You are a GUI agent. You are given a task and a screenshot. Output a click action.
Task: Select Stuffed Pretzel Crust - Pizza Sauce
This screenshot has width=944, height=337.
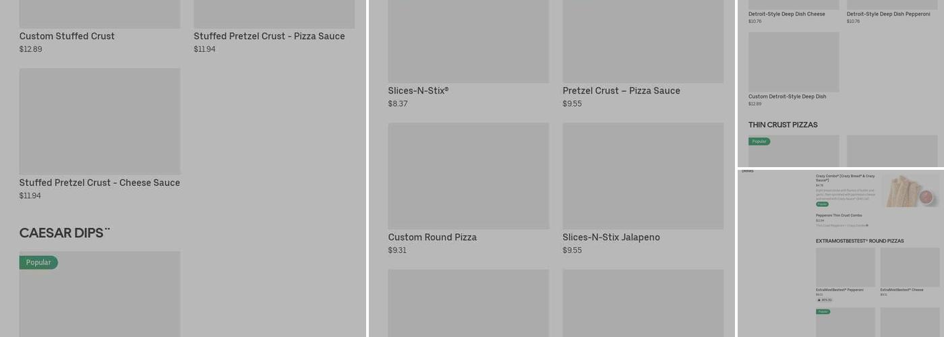(x=269, y=36)
